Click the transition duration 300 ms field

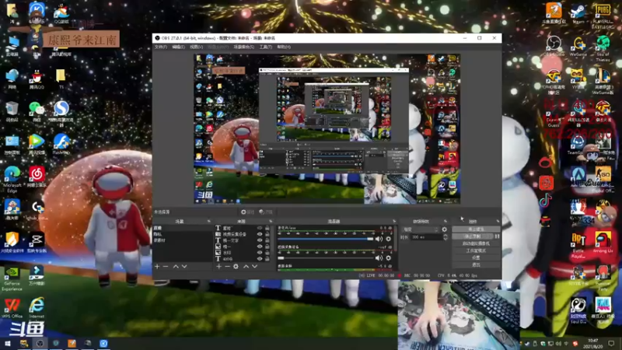click(426, 237)
